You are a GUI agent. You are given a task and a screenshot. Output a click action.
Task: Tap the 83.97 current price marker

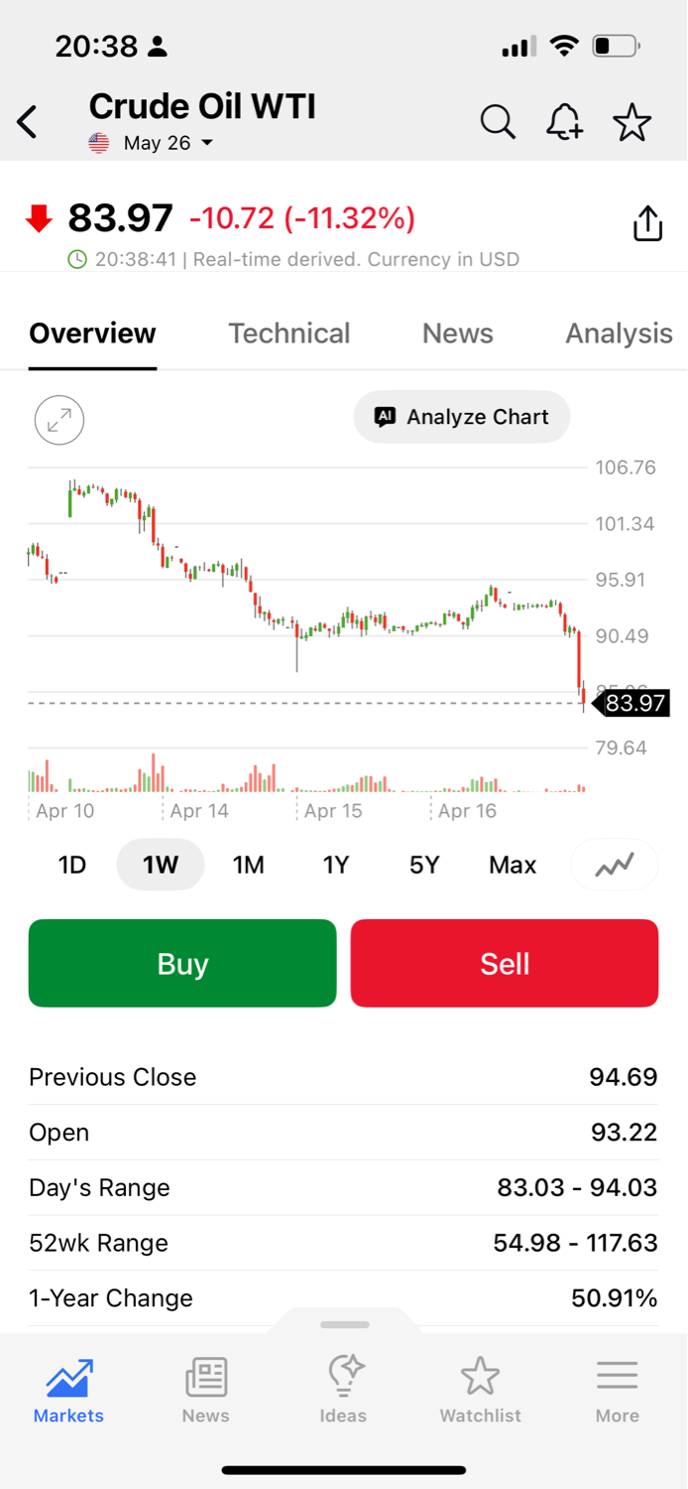pos(634,704)
